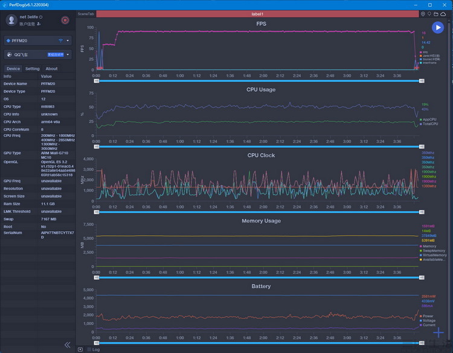Image resolution: width=453 pixels, height=353 pixels.
Task: Open the PFFM20 device dropdown arrow
Action: click(x=68, y=40)
